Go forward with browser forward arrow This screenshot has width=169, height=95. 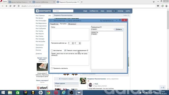point(6,6)
